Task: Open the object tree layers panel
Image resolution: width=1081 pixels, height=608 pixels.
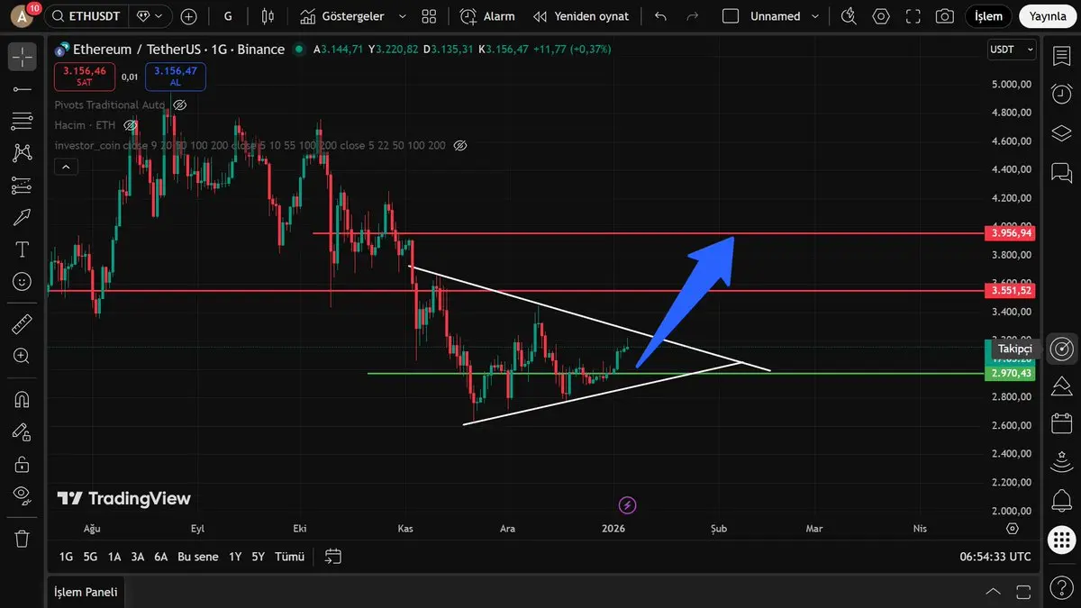Action: (x=1062, y=133)
